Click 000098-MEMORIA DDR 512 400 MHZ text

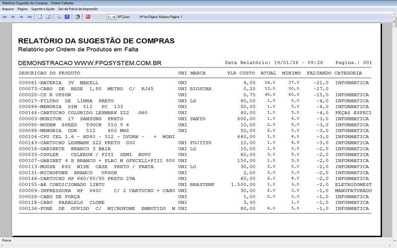coord(74,131)
